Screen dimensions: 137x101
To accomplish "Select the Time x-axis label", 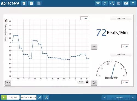I will (x=81, y=82).
